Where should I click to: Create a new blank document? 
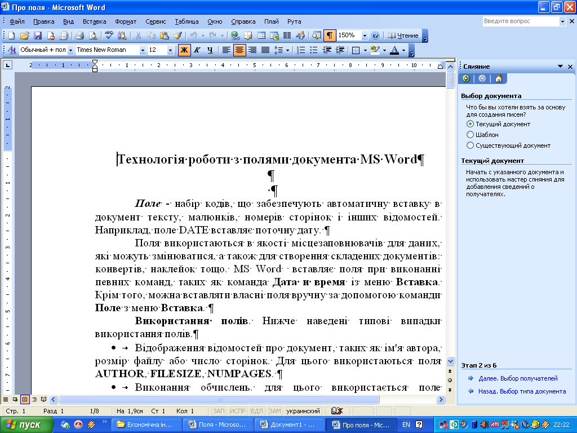point(11,36)
